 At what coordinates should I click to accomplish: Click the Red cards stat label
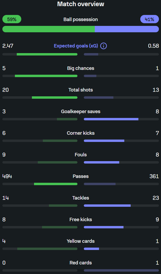click(x=81, y=263)
